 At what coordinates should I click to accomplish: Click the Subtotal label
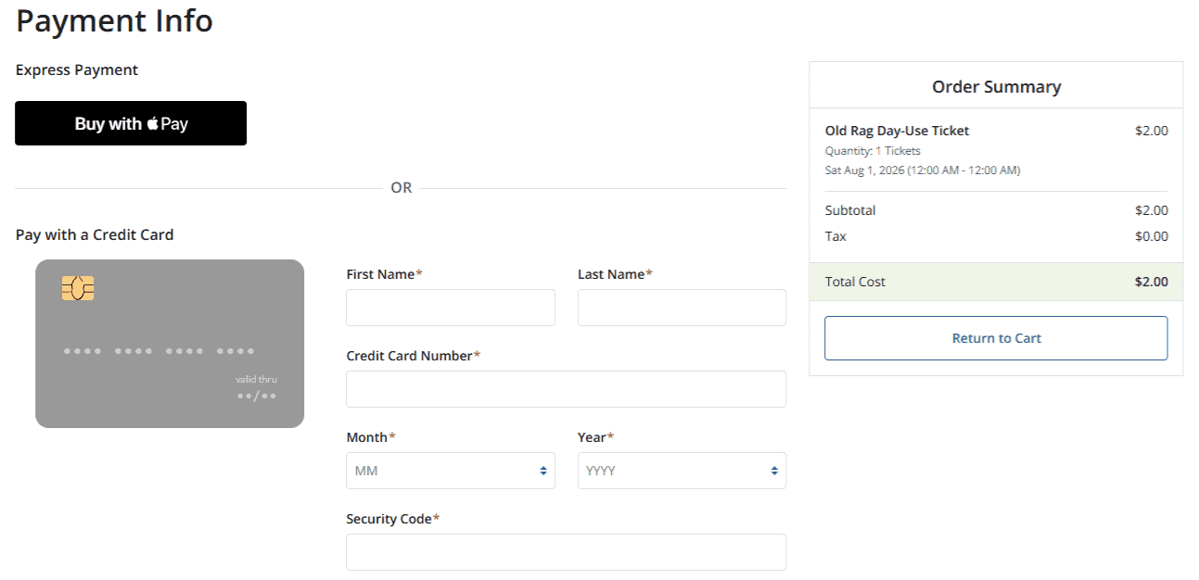click(x=850, y=210)
